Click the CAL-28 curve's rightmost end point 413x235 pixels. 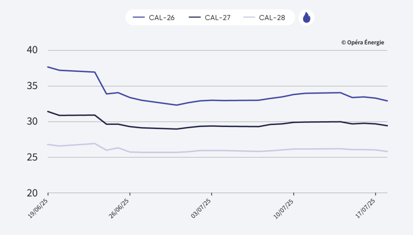tap(387, 152)
